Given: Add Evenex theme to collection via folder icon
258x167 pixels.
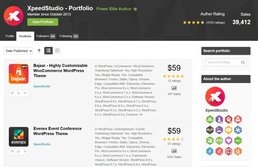Looking at the screenshot, I should pyautogui.click(x=19, y=151).
